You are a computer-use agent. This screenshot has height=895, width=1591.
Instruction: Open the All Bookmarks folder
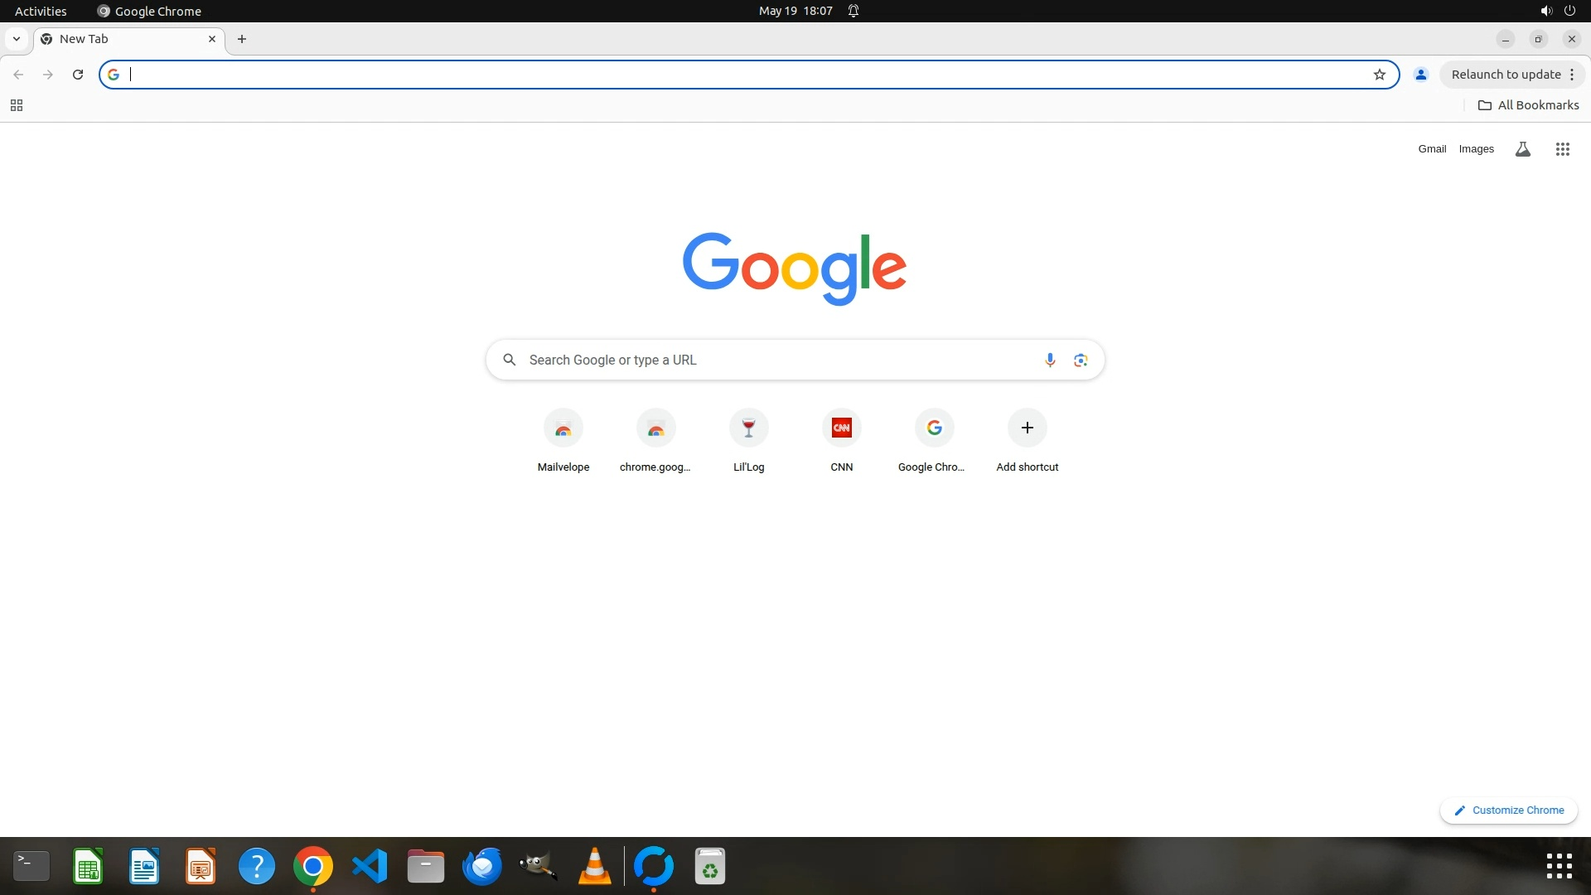pyautogui.click(x=1529, y=105)
